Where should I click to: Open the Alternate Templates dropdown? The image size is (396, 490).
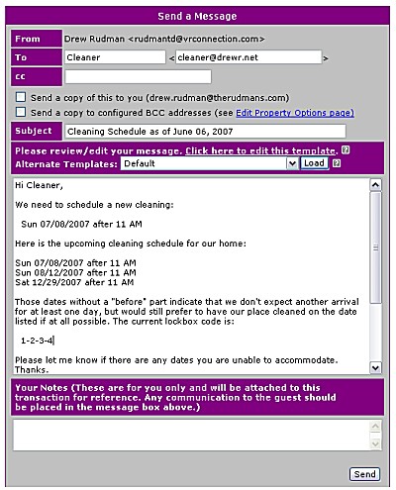[x=209, y=163]
